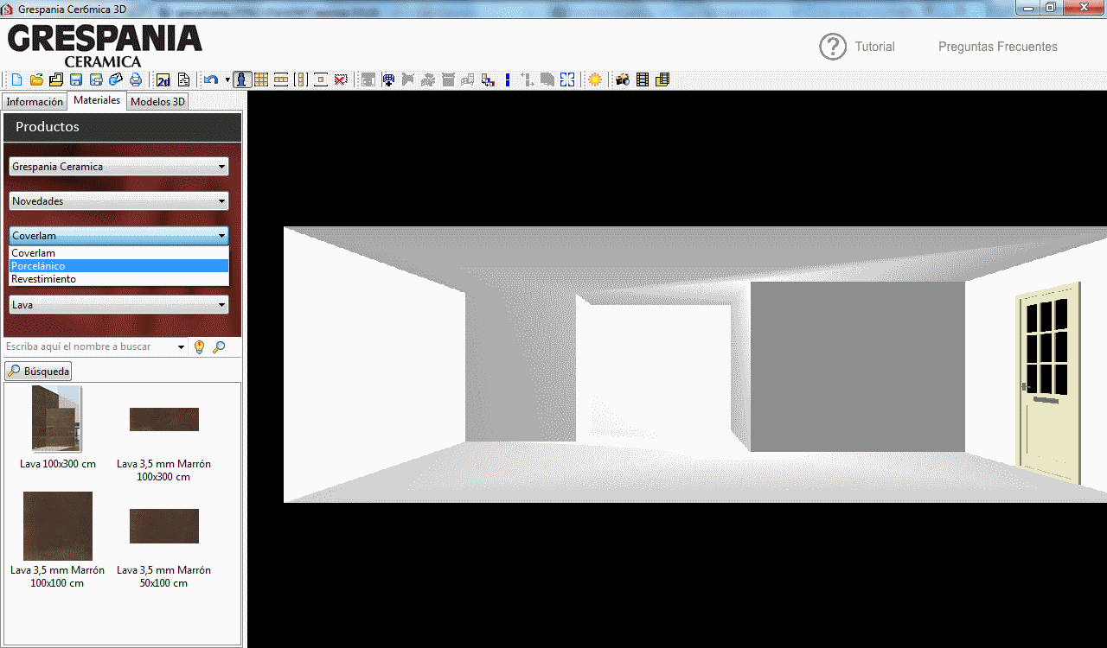This screenshot has height=648, width=1107.
Task: Start the Búsqueda search
Action: coord(38,371)
